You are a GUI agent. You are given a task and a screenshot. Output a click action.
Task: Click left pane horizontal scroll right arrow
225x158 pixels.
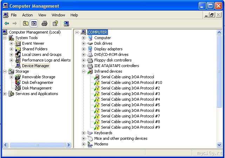coord(68,145)
